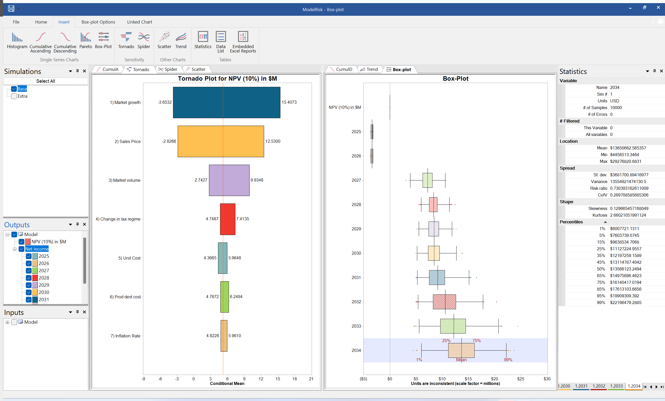
Task: Enable the Extra simulation checkbox
Action: coord(13,96)
